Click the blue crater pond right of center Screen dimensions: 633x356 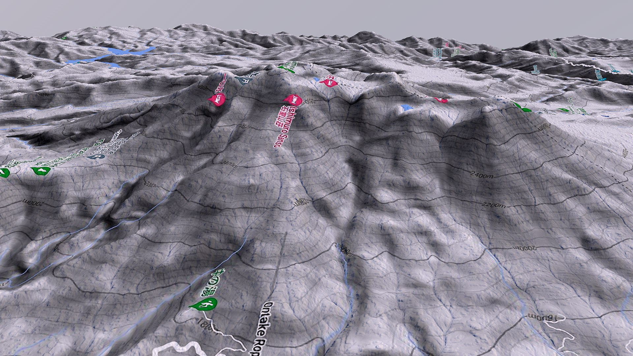[406, 107]
